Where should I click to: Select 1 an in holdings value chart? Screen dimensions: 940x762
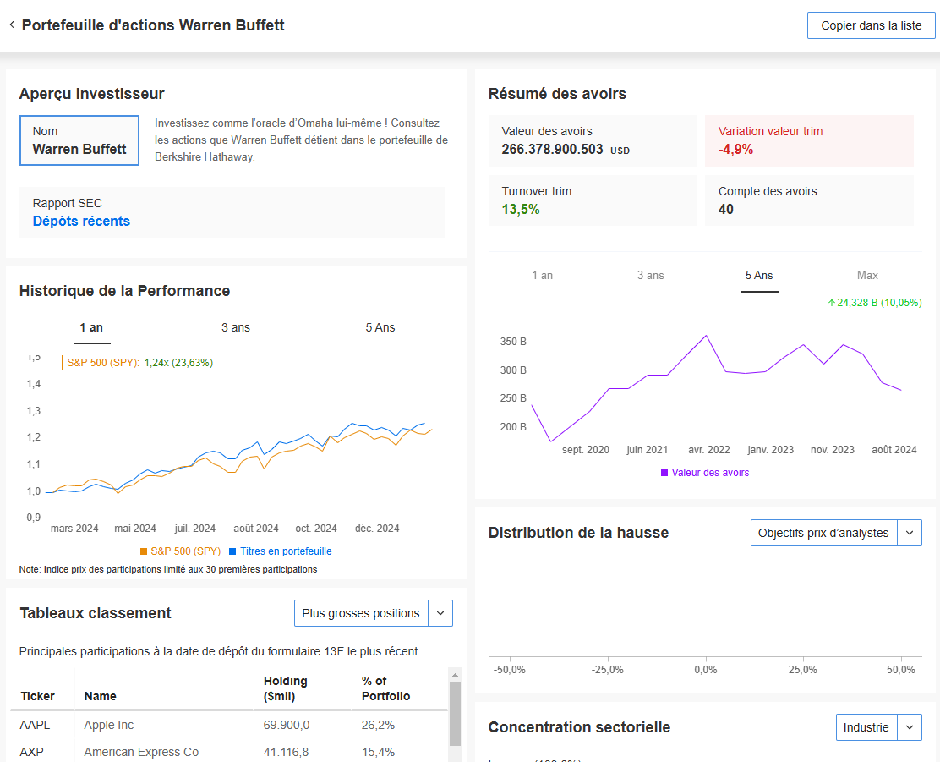(x=543, y=276)
